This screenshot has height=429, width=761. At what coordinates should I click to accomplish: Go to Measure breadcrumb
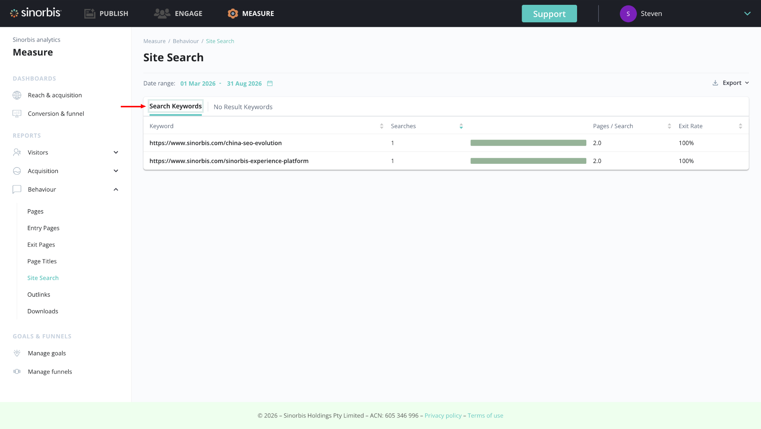tap(155, 41)
